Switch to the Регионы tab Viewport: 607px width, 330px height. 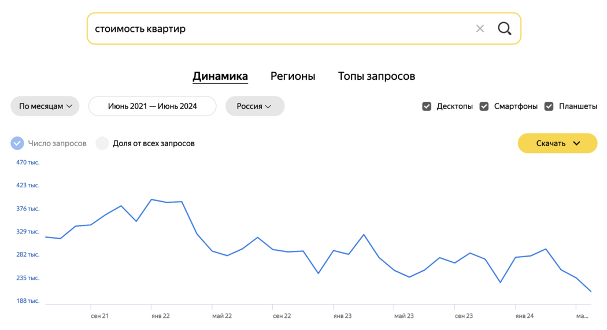click(293, 76)
